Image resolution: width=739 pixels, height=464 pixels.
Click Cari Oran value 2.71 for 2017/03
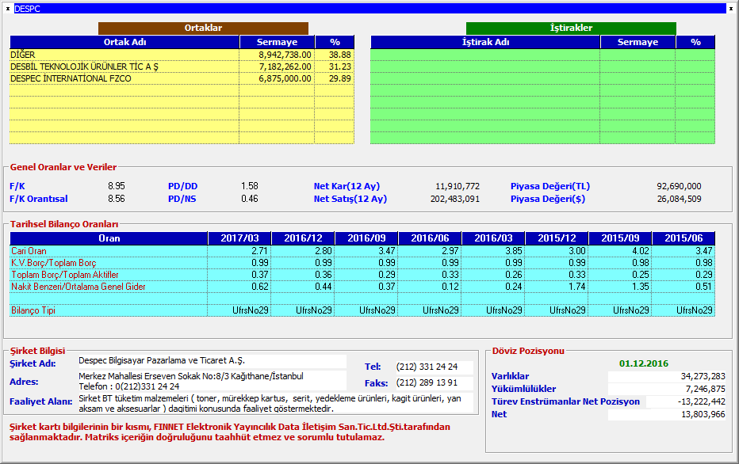coord(260,251)
